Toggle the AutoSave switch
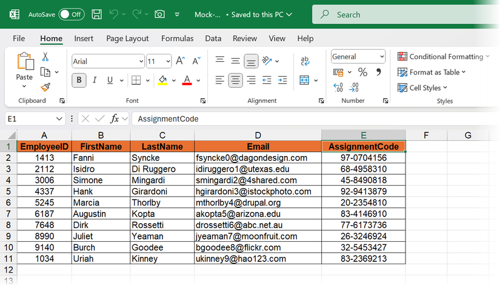The height and width of the screenshot is (286, 500). (x=72, y=14)
